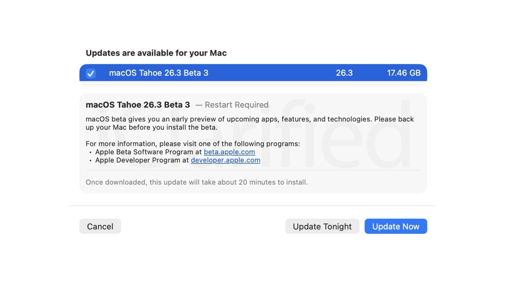
Task: Click the Update Now button
Action: (x=396, y=226)
